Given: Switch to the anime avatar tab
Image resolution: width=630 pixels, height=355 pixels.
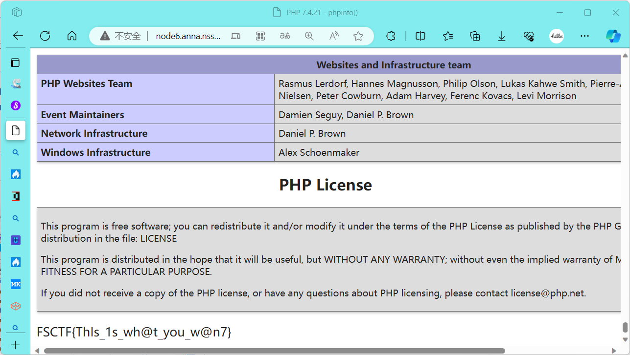Looking at the screenshot, I should pos(16,84).
